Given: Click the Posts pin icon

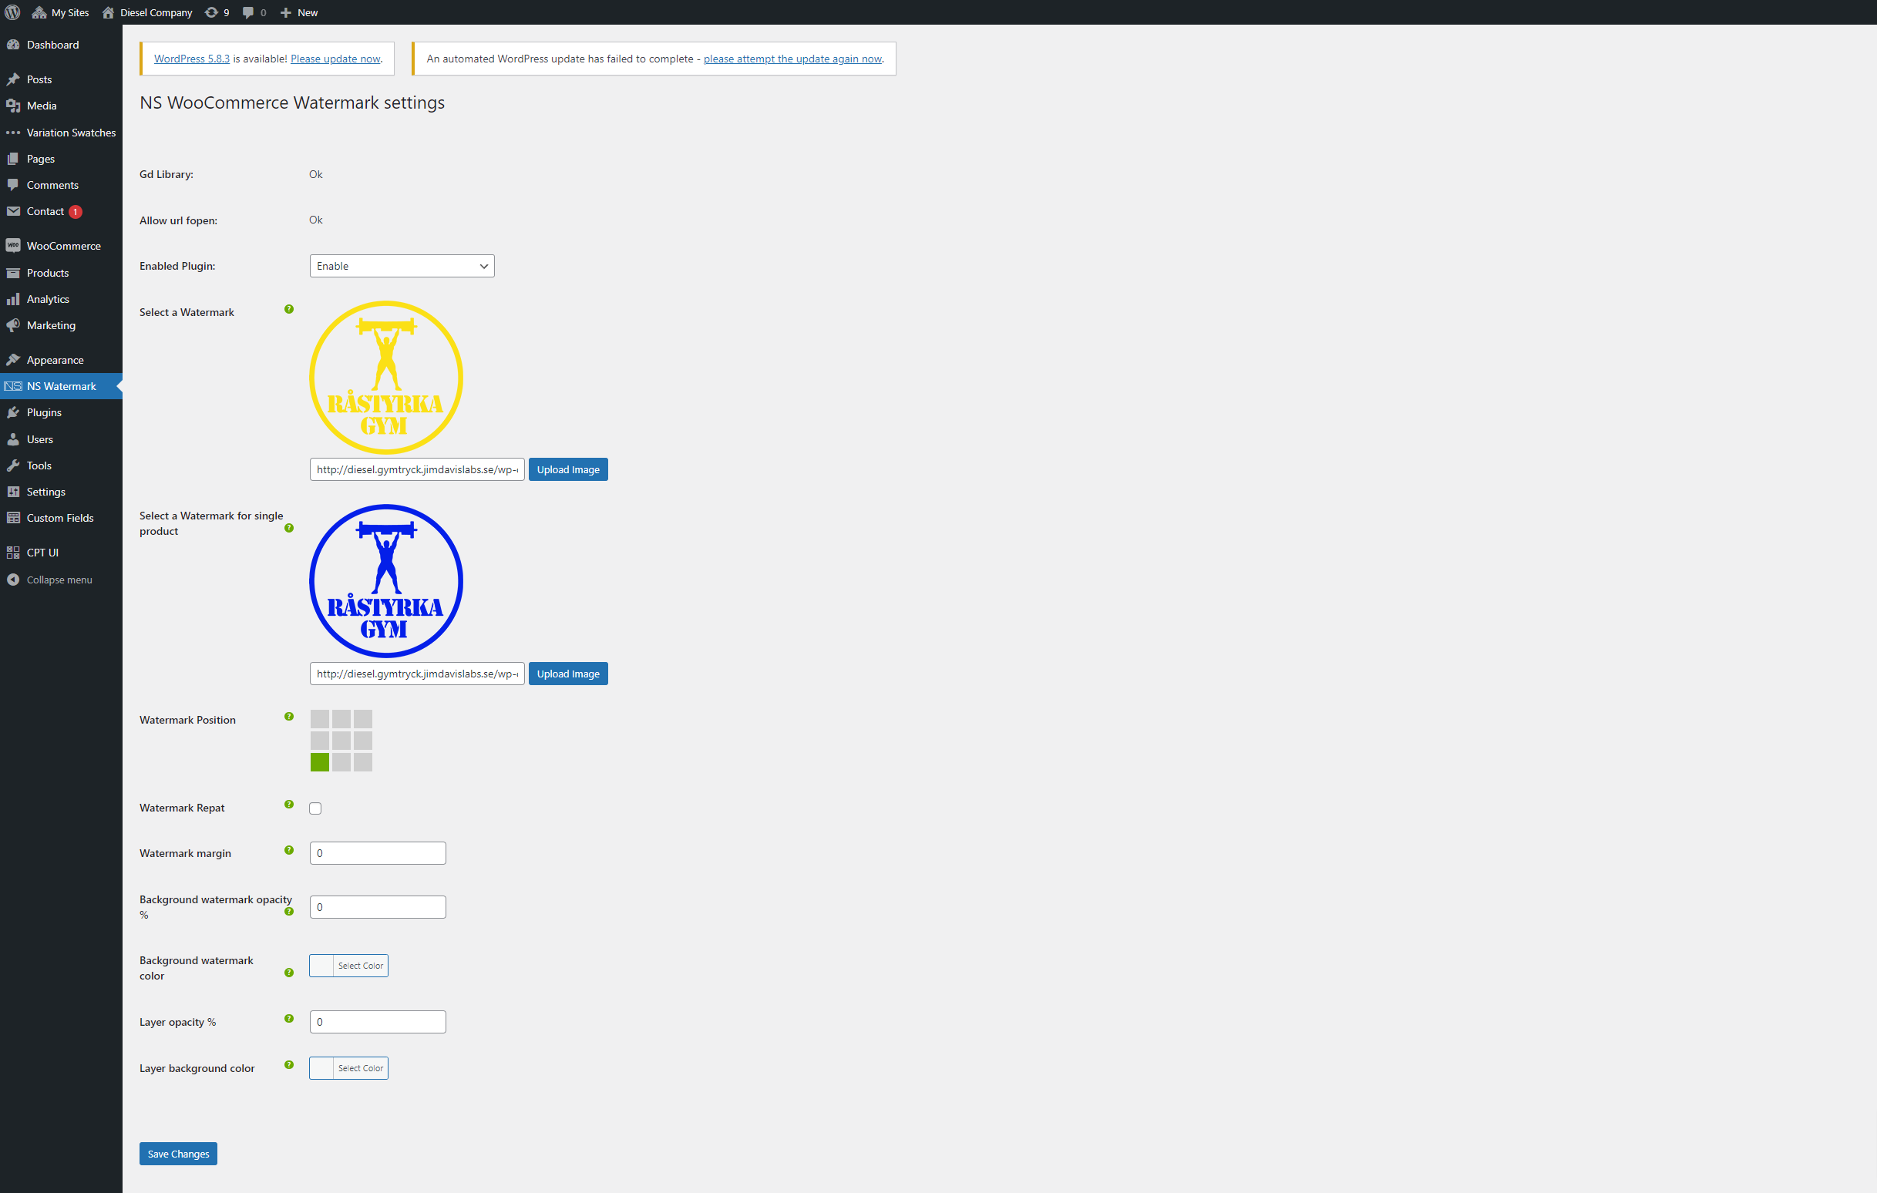Looking at the screenshot, I should 13,79.
